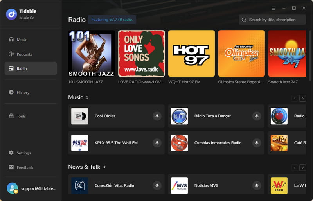This screenshot has width=313, height=201.
Task: Click the ConecZión Vital Radio logo
Action: coord(80,186)
